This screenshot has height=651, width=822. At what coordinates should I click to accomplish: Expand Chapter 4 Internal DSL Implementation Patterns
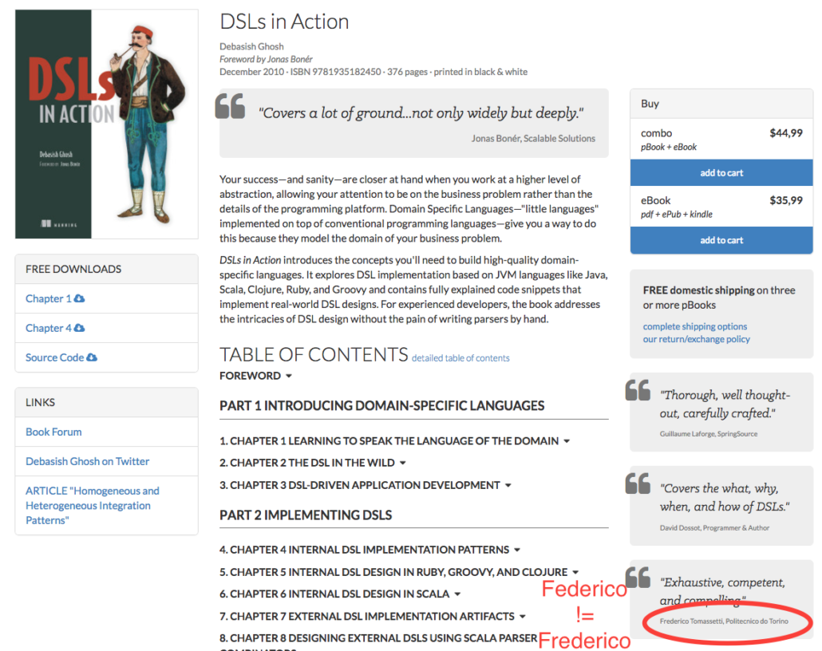click(517, 550)
